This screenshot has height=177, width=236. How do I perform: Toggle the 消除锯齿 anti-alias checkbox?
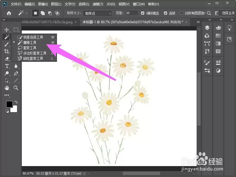tap(142, 13)
